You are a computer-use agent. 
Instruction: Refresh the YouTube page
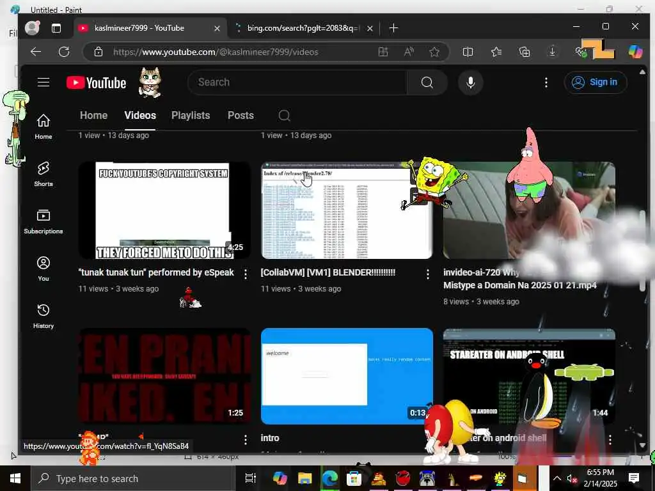tap(64, 52)
